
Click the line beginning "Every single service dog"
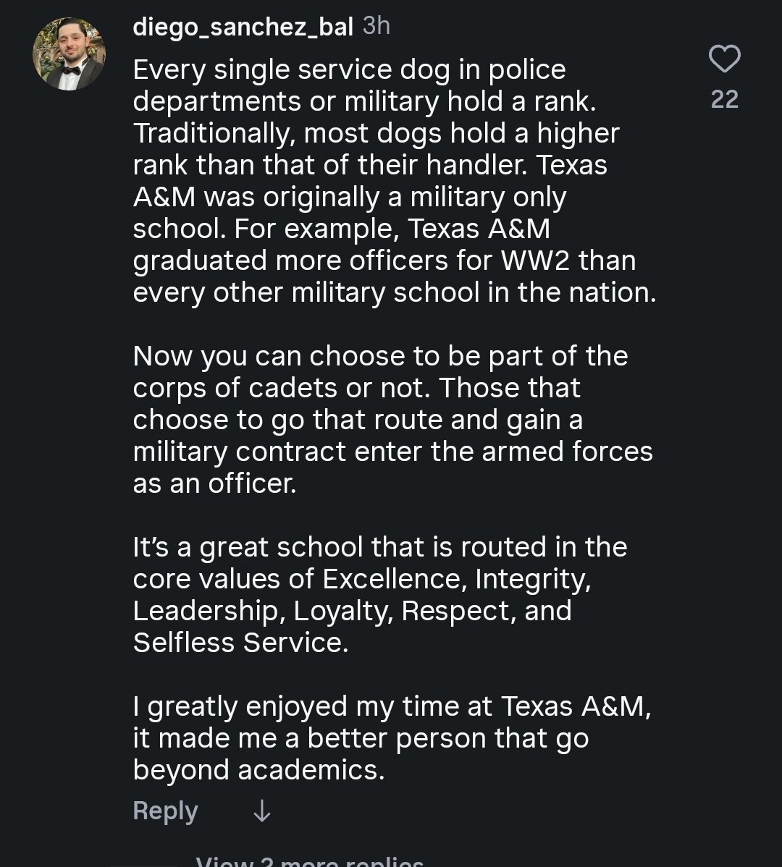349,69
